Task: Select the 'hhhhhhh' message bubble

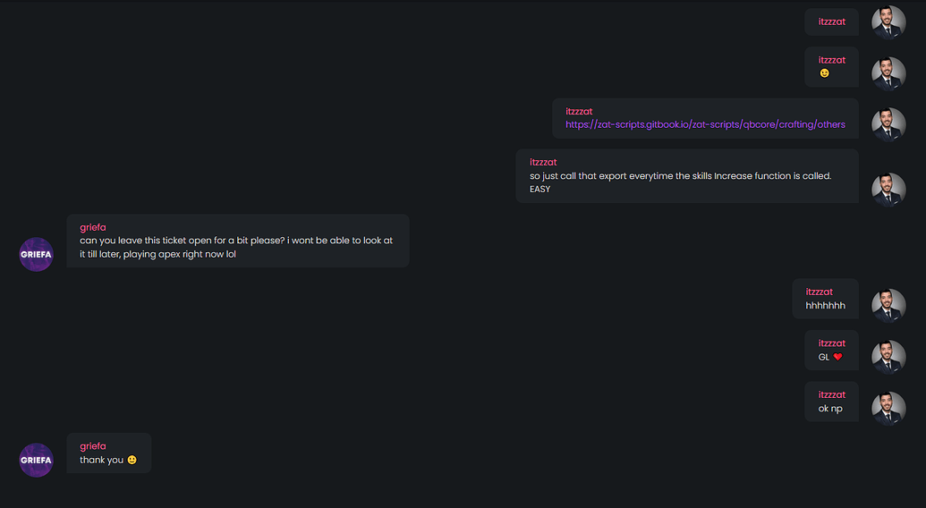Action: pos(825,299)
